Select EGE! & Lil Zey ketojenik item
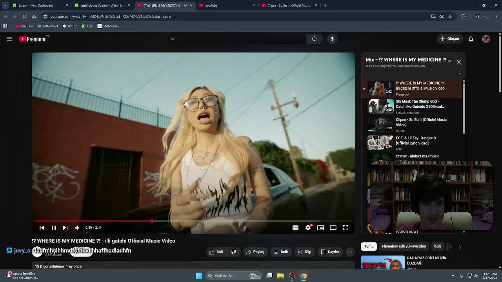502x282 pixels. coord(411,143)
